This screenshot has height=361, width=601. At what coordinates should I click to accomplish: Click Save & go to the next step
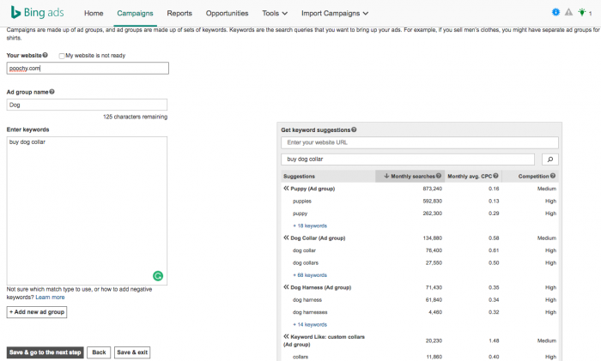[45, 352]
